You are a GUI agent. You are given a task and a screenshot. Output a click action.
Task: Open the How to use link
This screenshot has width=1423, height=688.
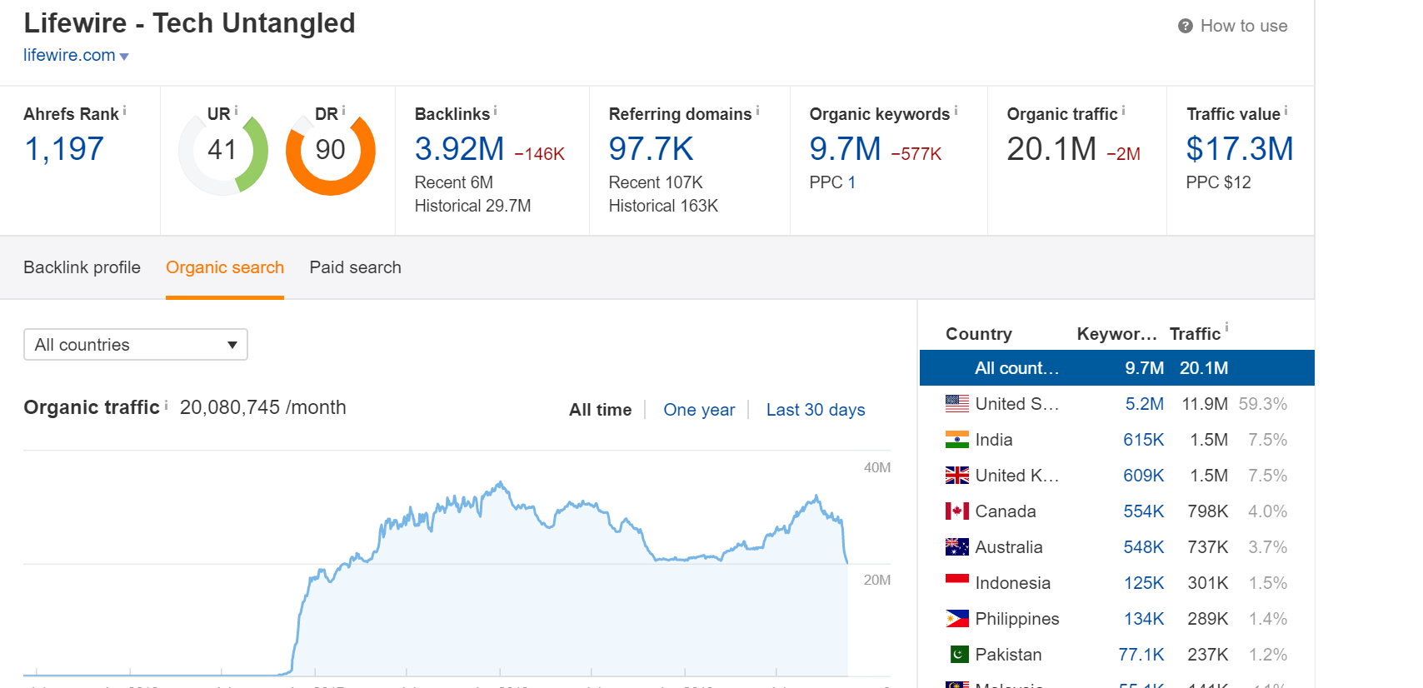tap(1244, 27)
